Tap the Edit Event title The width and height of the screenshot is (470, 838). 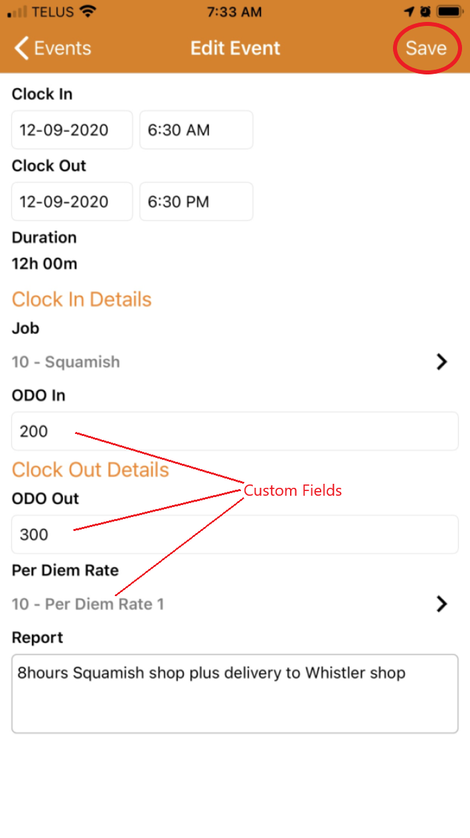[235, 48]
